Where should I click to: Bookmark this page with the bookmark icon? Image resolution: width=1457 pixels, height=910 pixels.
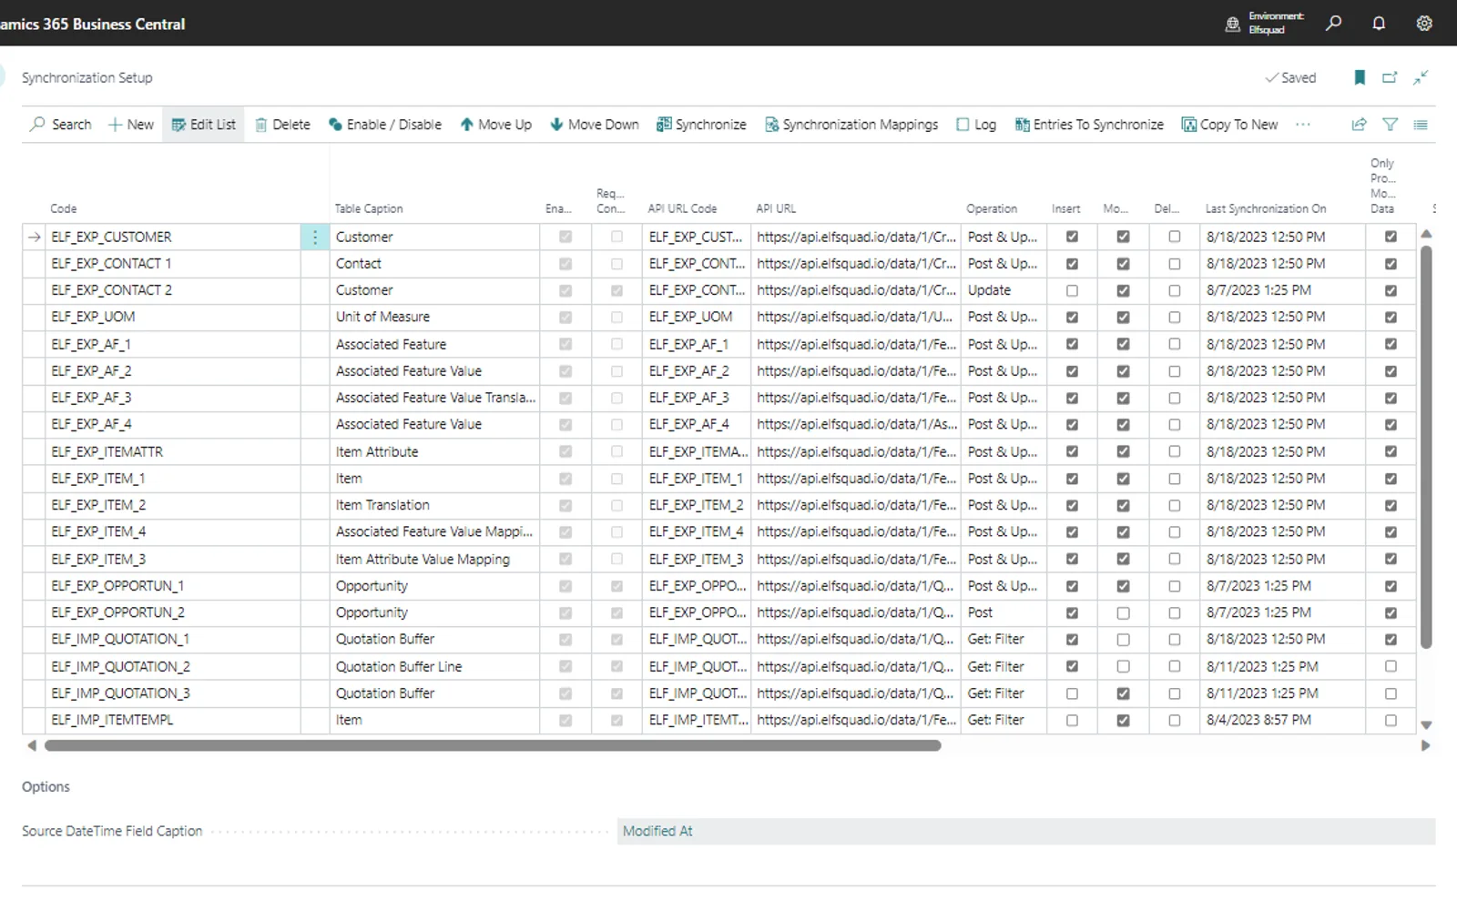coord(1360,77)
